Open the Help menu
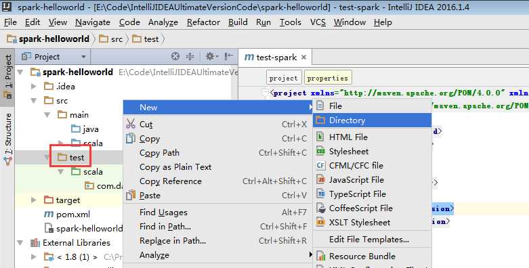Viewport: 529px width, 268px height. click(x=383, y=22)
